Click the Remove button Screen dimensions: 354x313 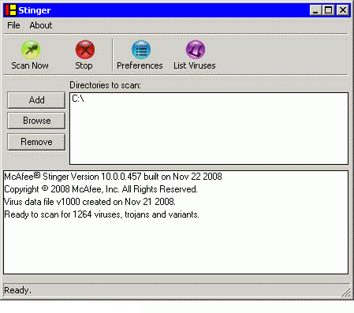[x=36, y=142]
